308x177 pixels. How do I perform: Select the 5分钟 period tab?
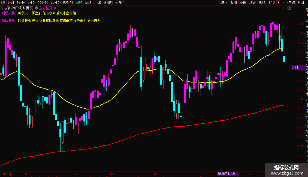tap(31, 2)
